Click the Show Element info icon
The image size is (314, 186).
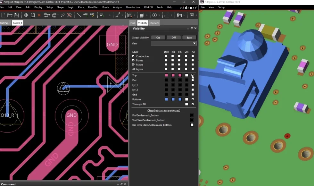(x=154, y=15)
